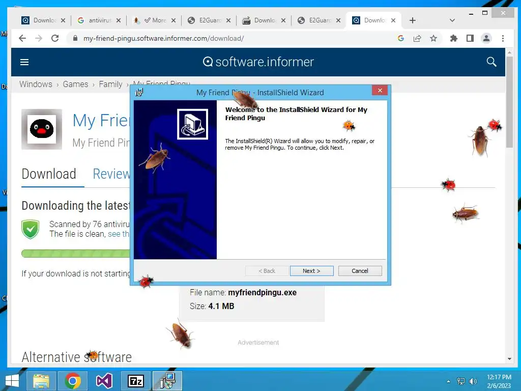The width and height of the screenshot is (521, 391).
Task: Open a new tab with plus button
Action: (412, 20)
